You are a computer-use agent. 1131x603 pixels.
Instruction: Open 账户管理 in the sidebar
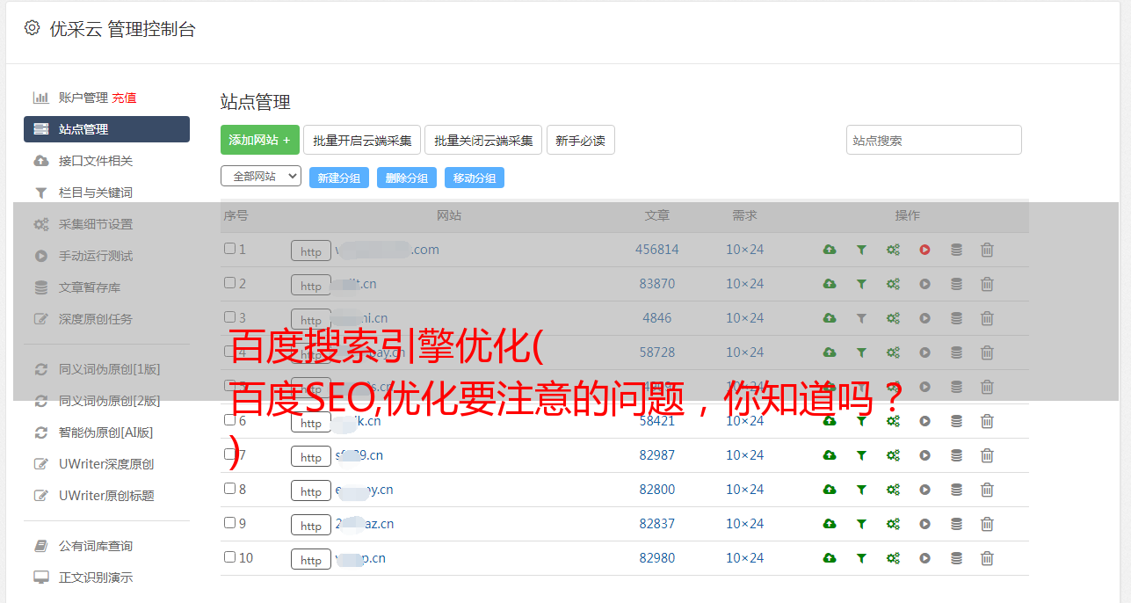pyautogui.click(x=83, y=98)
